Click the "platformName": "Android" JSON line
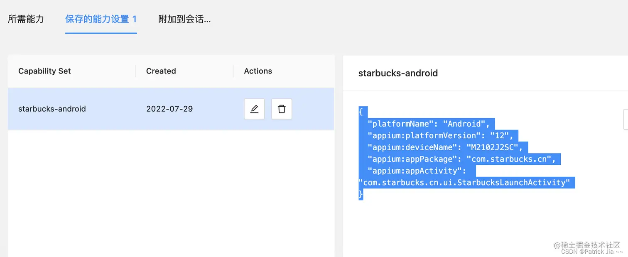Image resolution: width=628 pixels, height=257 pixels. (429, 124)
